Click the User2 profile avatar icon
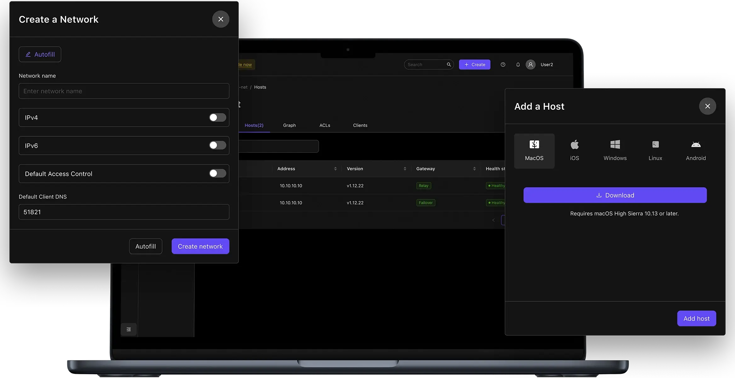Viewport: 735px width, 378px height. coord(531,65)
